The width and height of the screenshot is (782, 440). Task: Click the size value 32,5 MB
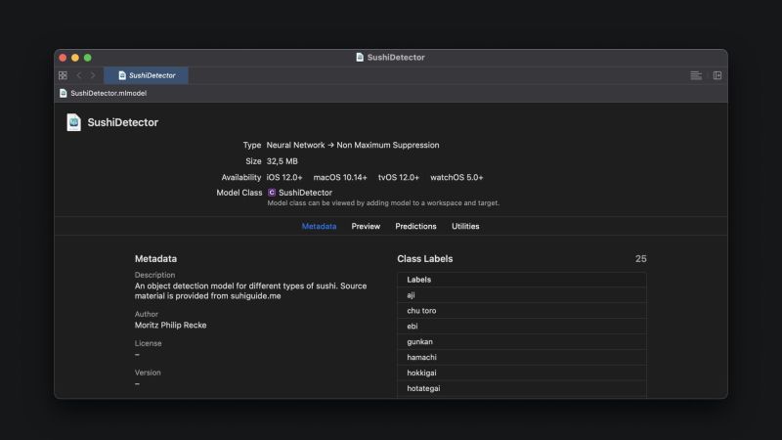point(282,161)
